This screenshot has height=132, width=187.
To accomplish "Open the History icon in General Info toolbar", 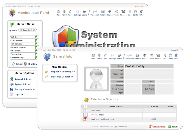I will click(137, 55).
